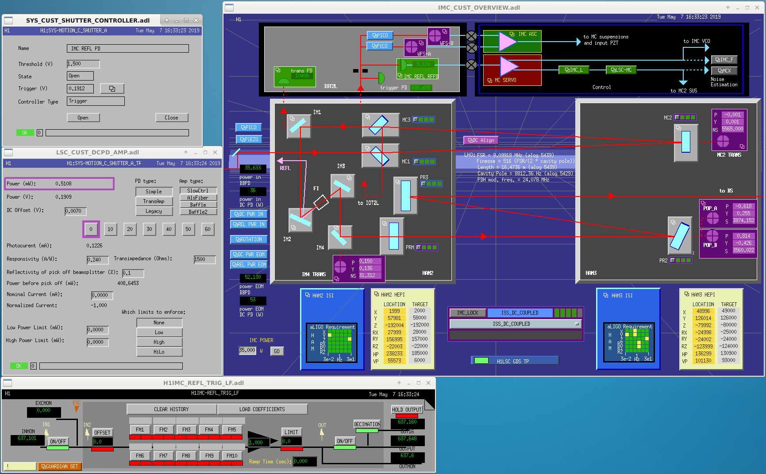
Task: Click the IMC ASC amplifier triangle
Action: [x=508, y=41]
